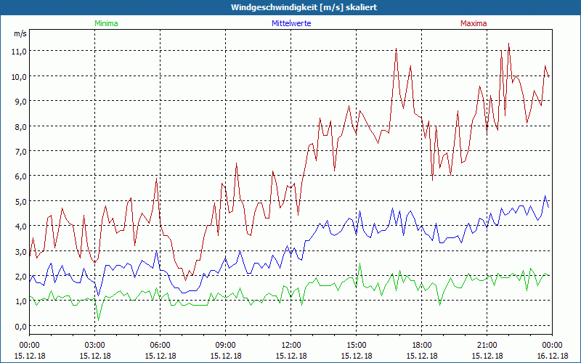Click the m/s unit label above the y-axis
This screenshot has width=581, height=363.
coord(20,33)
